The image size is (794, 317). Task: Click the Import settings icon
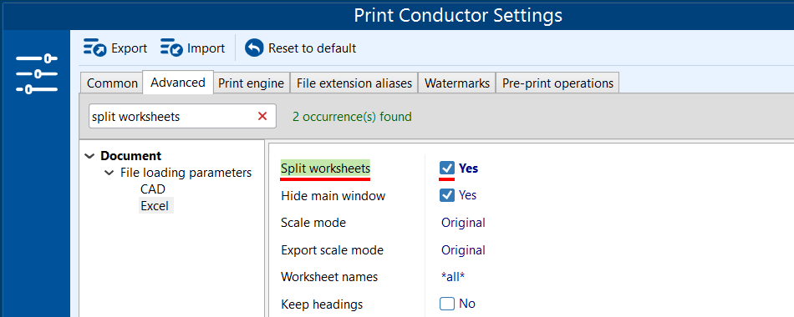tap(171, 48)
